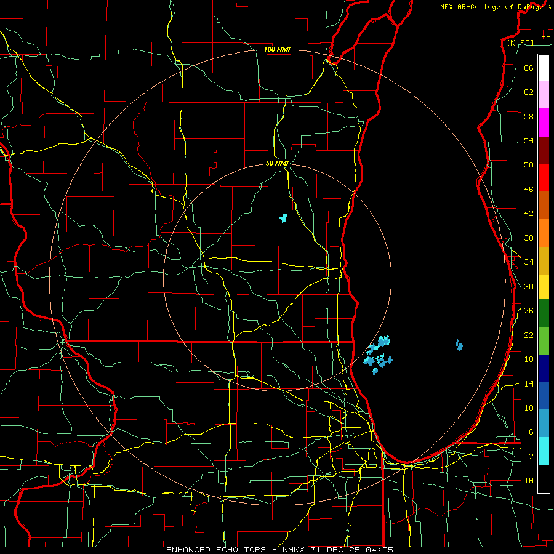Click the legend value "22"
The image size is (554, 554).
529,335
